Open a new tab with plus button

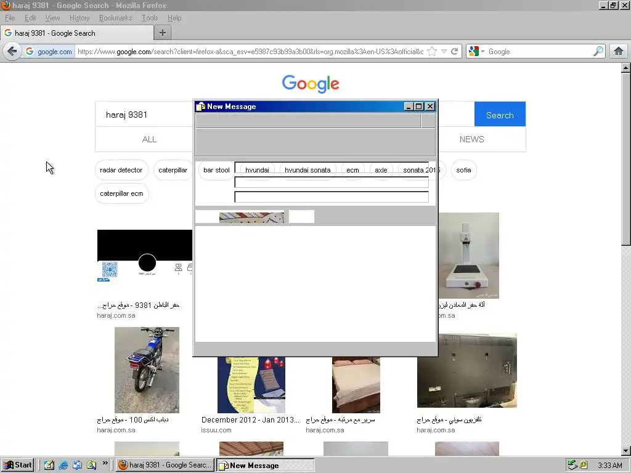[163, 33]
